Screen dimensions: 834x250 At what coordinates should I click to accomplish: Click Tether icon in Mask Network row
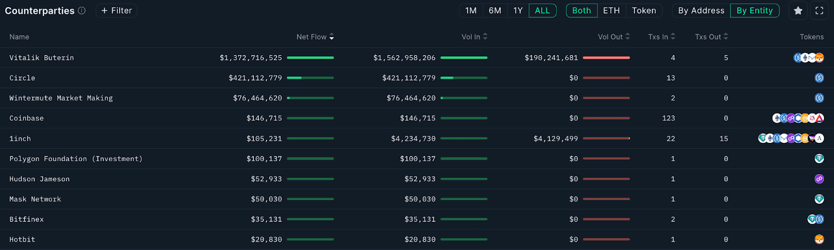coord(819,200)
